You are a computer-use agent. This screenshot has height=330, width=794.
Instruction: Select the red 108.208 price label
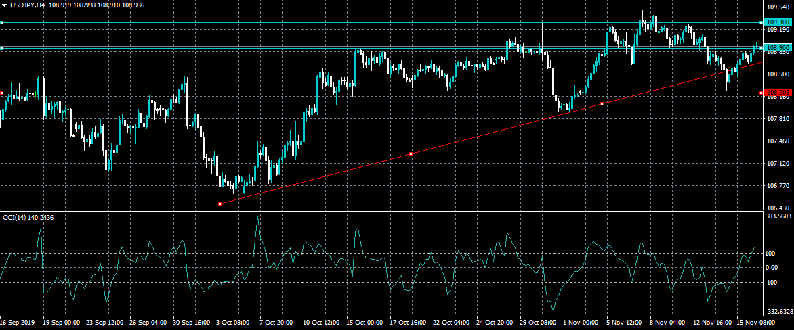coord(778,93)
